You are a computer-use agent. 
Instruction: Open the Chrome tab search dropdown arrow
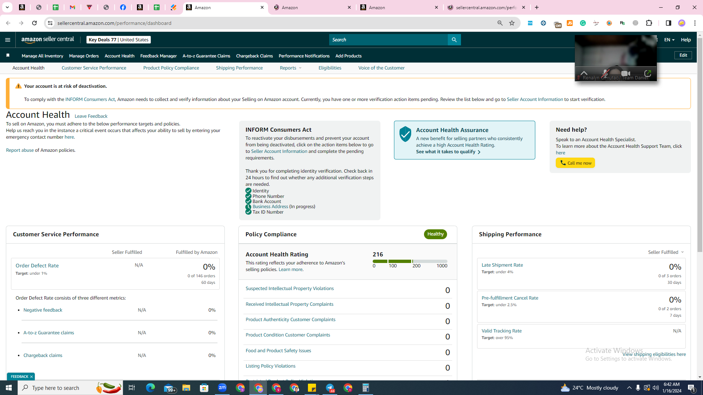click(x=7, y=7)
